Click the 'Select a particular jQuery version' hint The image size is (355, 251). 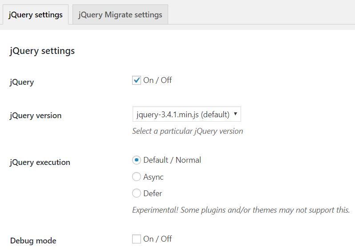click(x=187, y=131)
